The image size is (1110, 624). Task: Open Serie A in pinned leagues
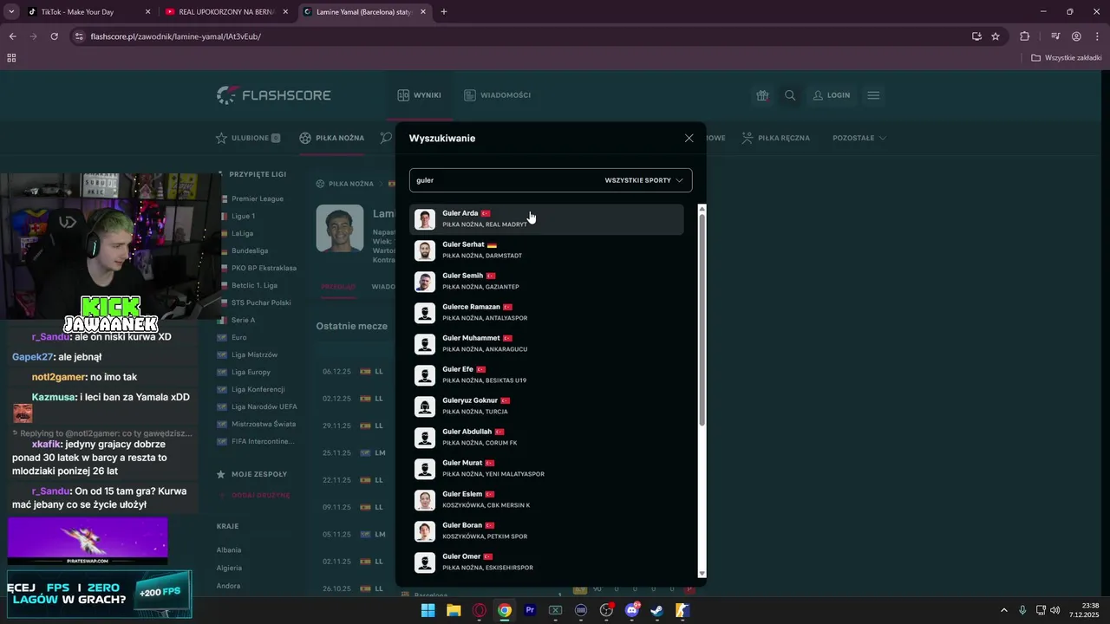point(244,320)
